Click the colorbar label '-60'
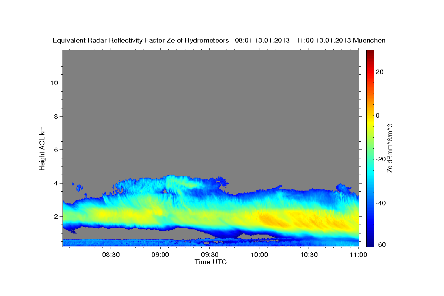The image size is (444, 296). [x=381, y=245]
